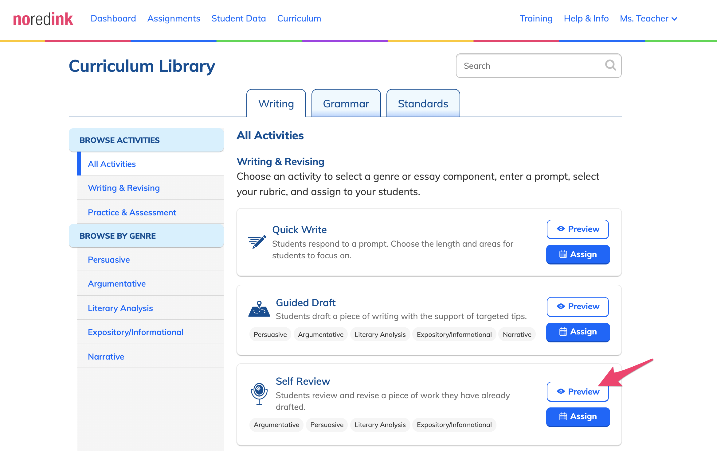Open the Self Review title link
The height and width of the screenshot is (451, 717).
303,381
